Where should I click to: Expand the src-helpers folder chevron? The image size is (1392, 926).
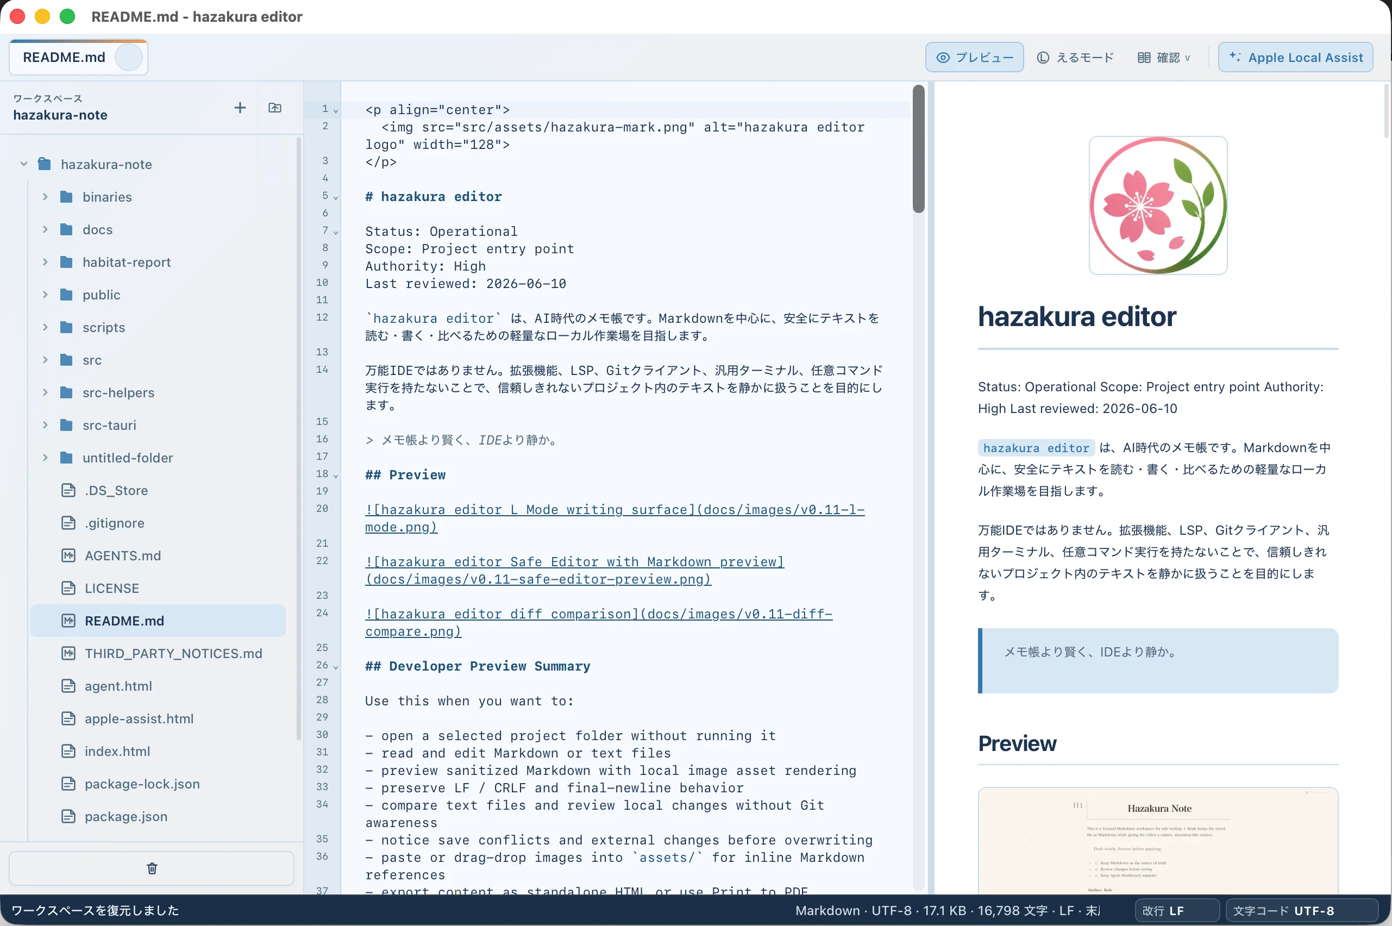coord(45,392)
